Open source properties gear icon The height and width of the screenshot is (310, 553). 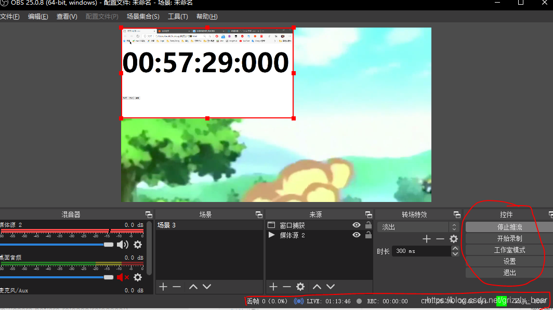coord(300,287)
